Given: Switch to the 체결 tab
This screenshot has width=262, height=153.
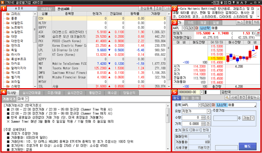Looking at the screenshot, I should 203,23.
